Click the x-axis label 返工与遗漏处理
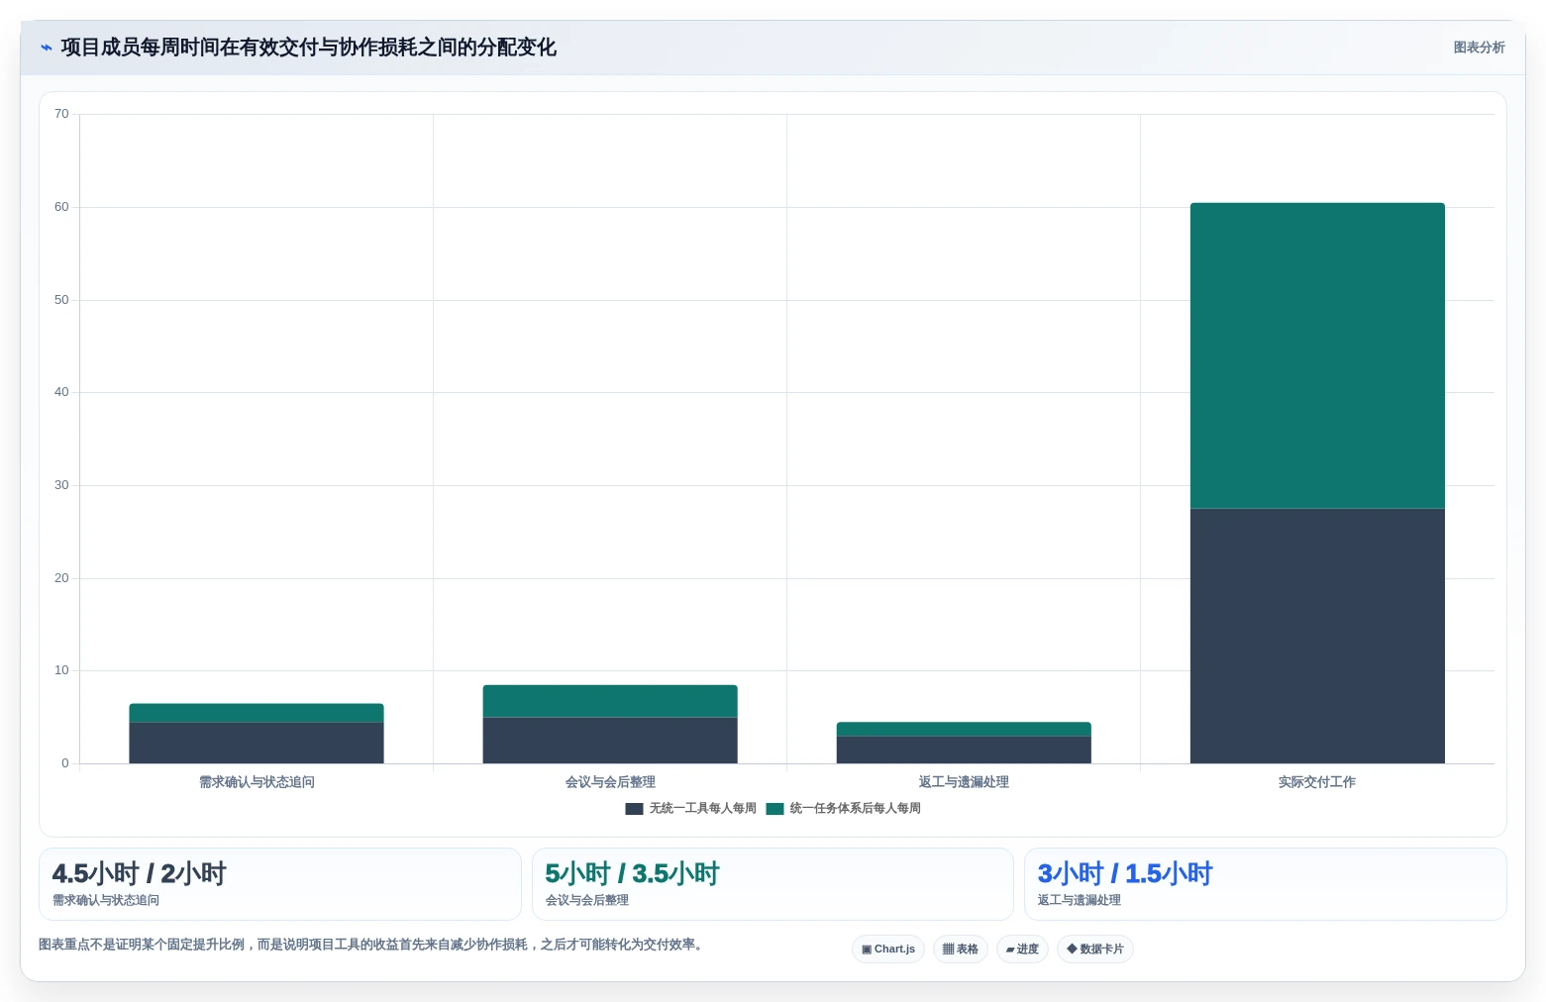The height and width of the screenshot is (1002, 1546). click(x=964, y=782)
